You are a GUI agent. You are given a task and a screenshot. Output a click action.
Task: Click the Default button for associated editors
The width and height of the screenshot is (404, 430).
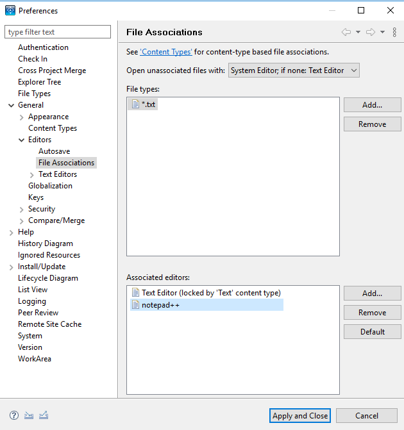(372, 332)
